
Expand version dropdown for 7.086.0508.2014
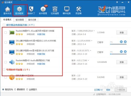94,31
